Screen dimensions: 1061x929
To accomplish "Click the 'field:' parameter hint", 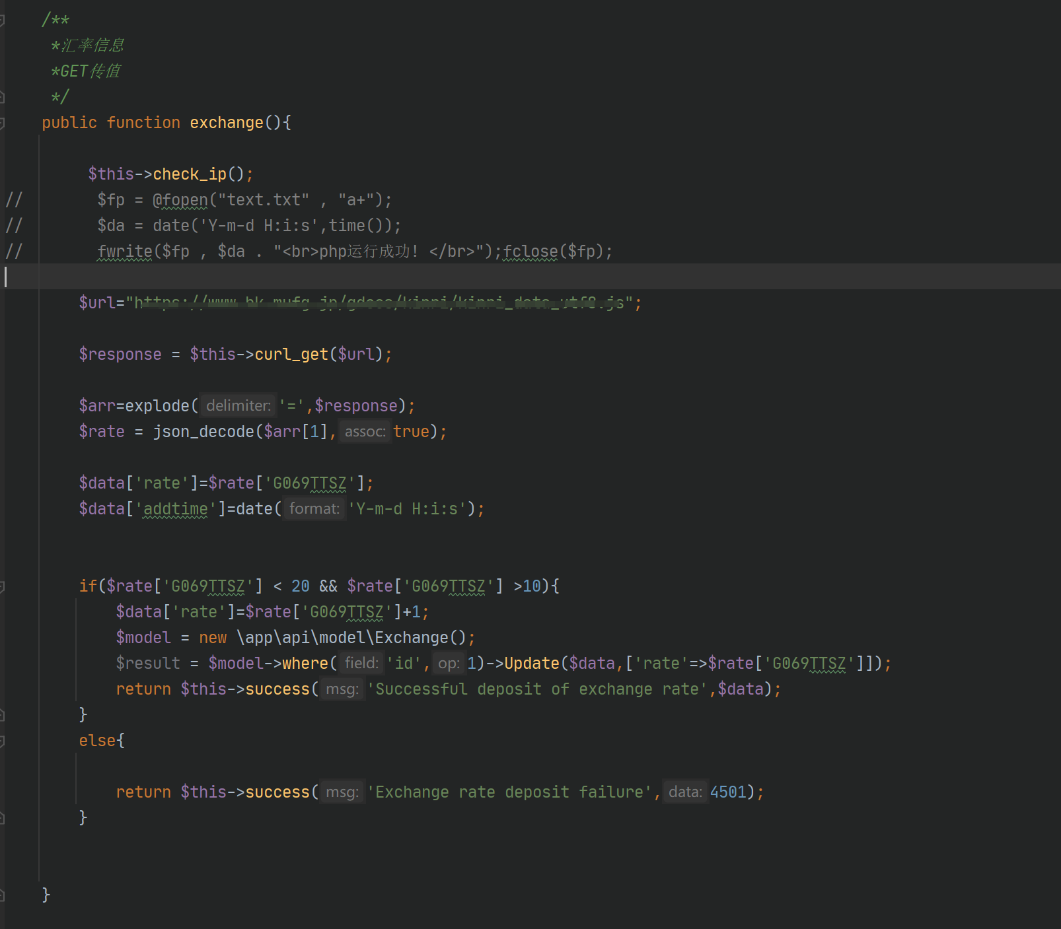I will pyautogui.click(x=361, y=663).
